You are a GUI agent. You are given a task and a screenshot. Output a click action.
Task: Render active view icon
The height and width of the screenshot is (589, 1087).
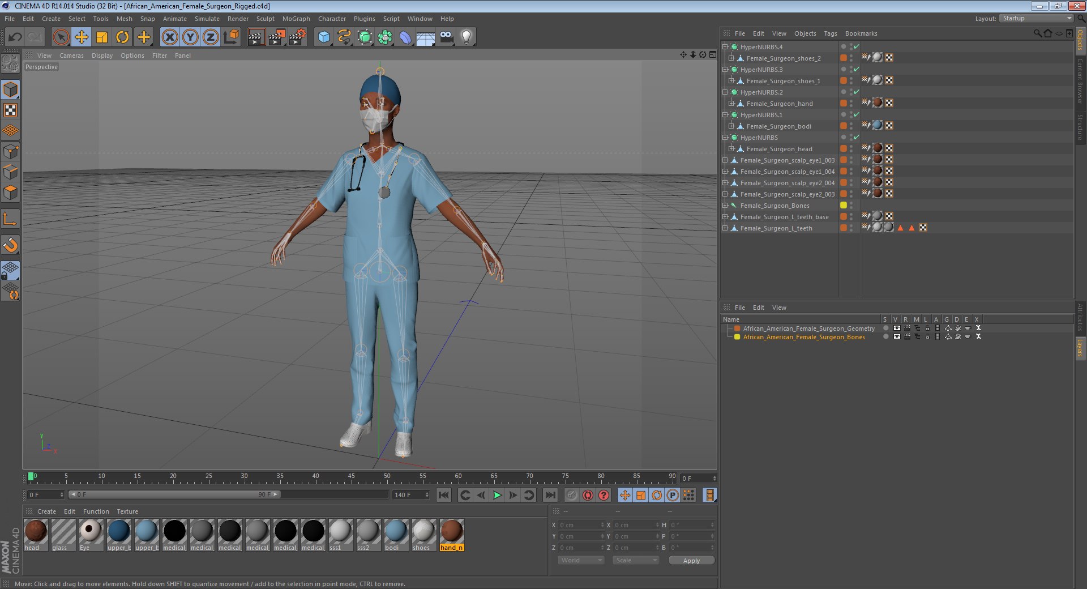pyautogui.click(x=256, y=37)
